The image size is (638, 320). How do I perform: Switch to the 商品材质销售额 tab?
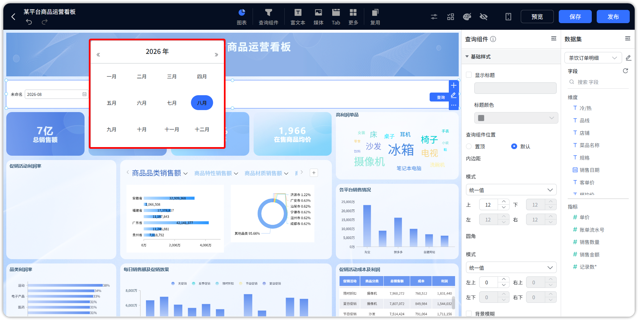coord(263,173)
